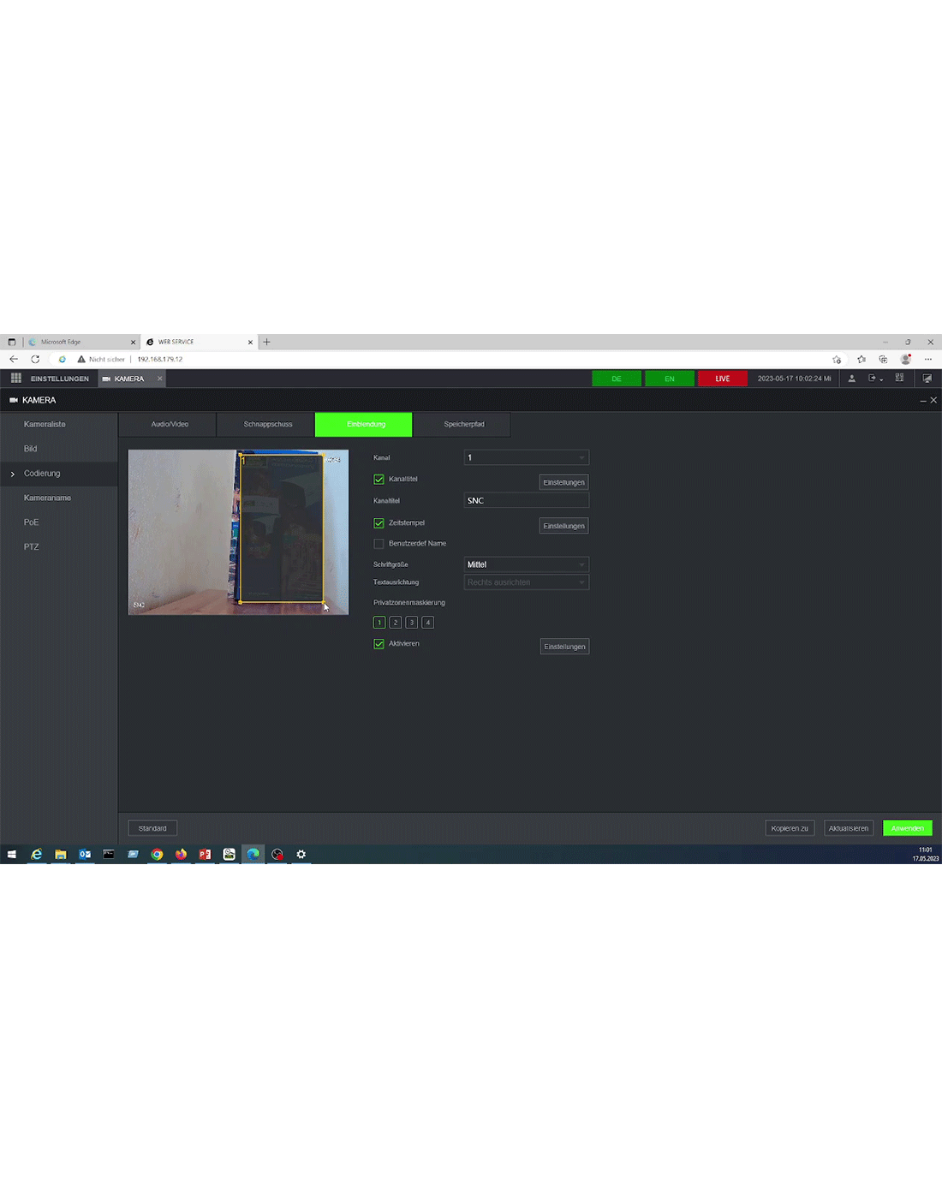Viewport: 942px width, 1199px height.
Task: Click the user account icon in header
Action: click(x=851, y=379)
